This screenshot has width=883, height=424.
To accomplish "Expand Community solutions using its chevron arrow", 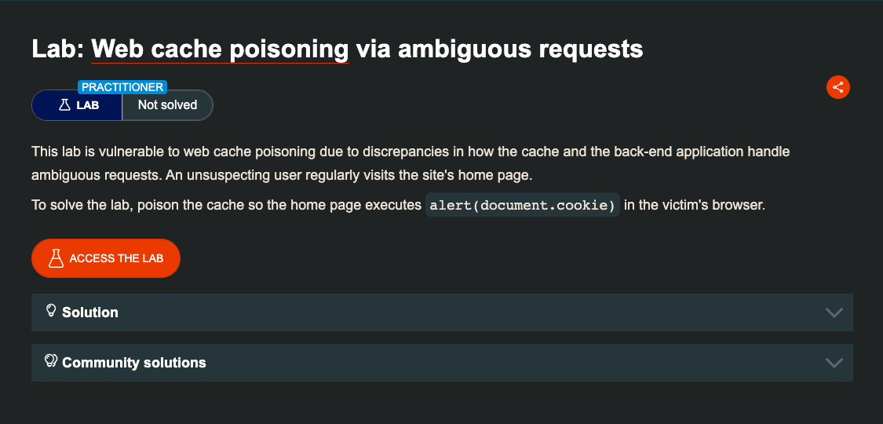I will (x=834, y=363).
